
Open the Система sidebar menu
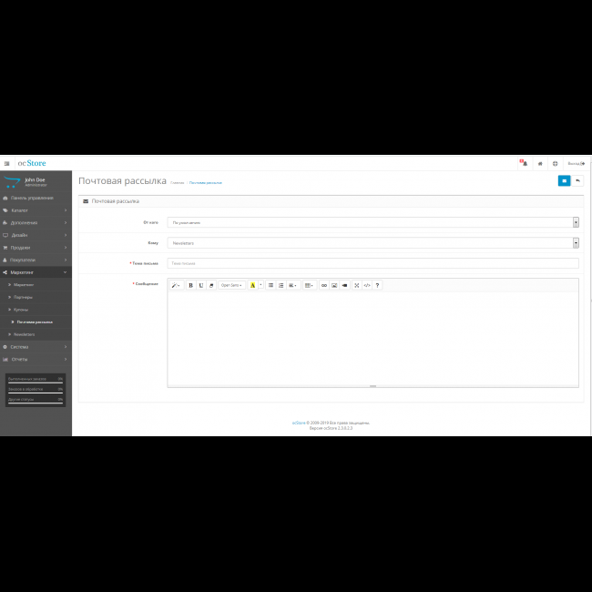coord(36,346)
